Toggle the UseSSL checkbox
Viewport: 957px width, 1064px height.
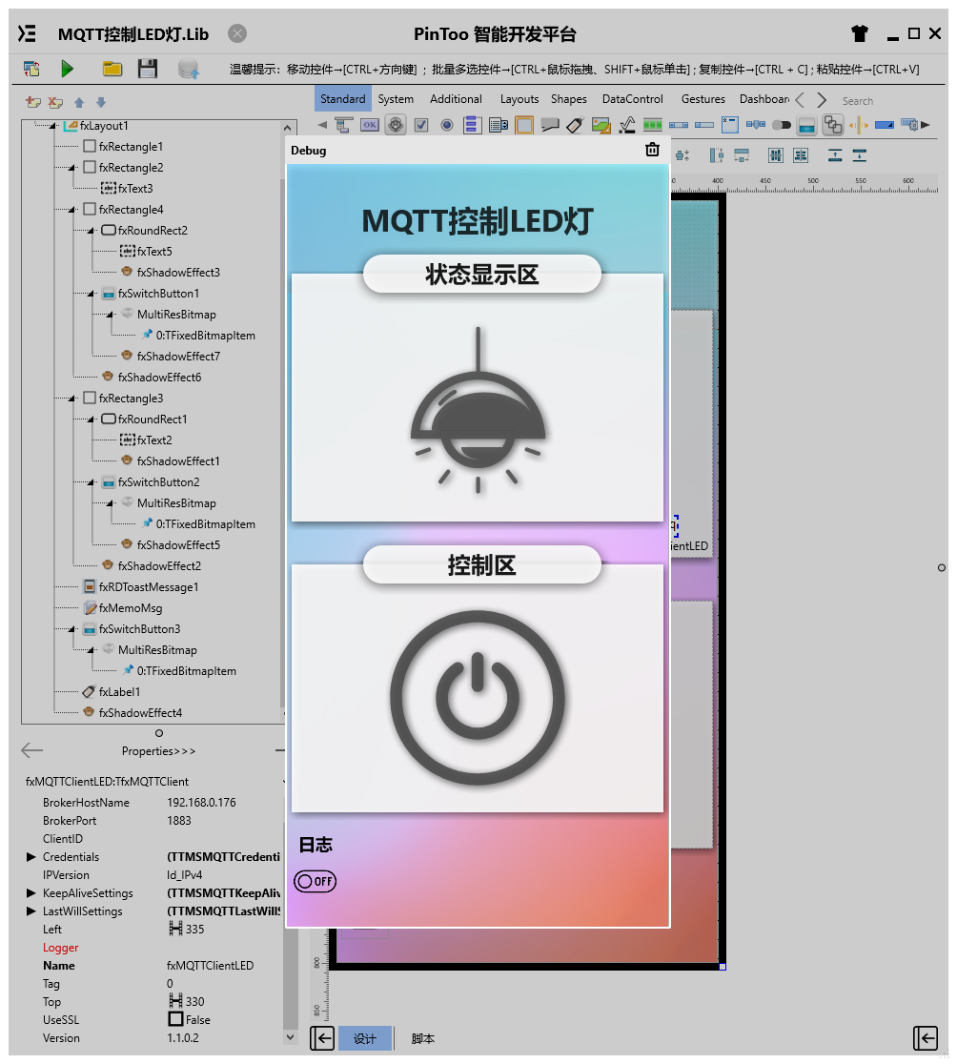(x=175, y=1019)
